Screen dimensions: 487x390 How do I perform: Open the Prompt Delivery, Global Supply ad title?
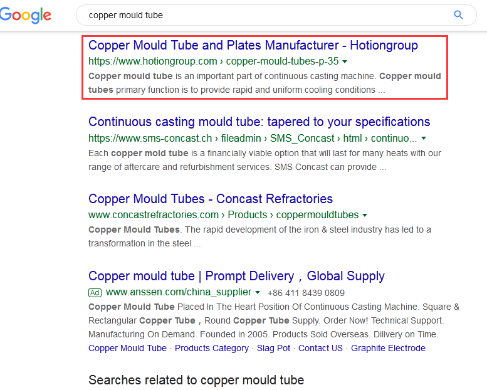236,276
